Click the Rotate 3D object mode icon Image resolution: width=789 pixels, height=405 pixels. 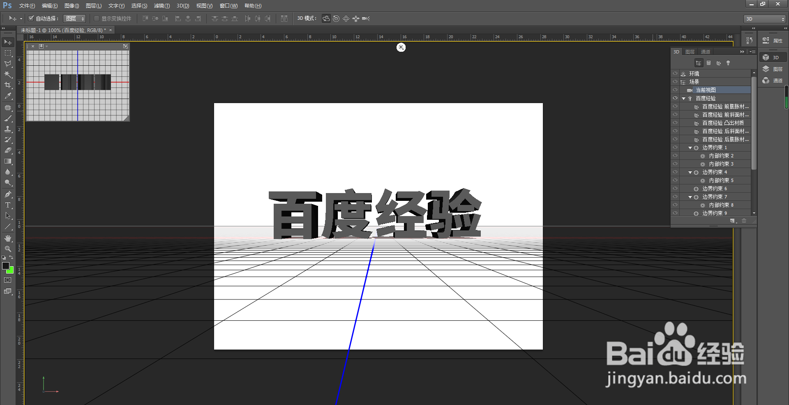326,18
